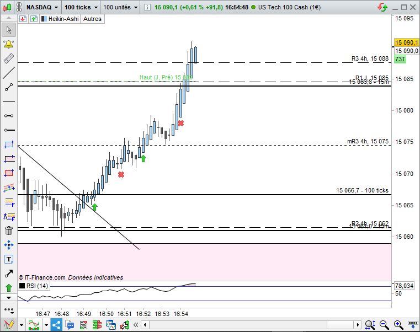Image resolution: width=420 pixels, height=332 pixels.
Task: Select the black arrow drawing tool
Action: tap(9, 274)
